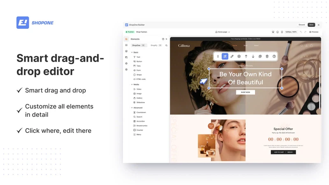Select the Menu element
This screenshot has width=329, height=185.
pos(137,134)
